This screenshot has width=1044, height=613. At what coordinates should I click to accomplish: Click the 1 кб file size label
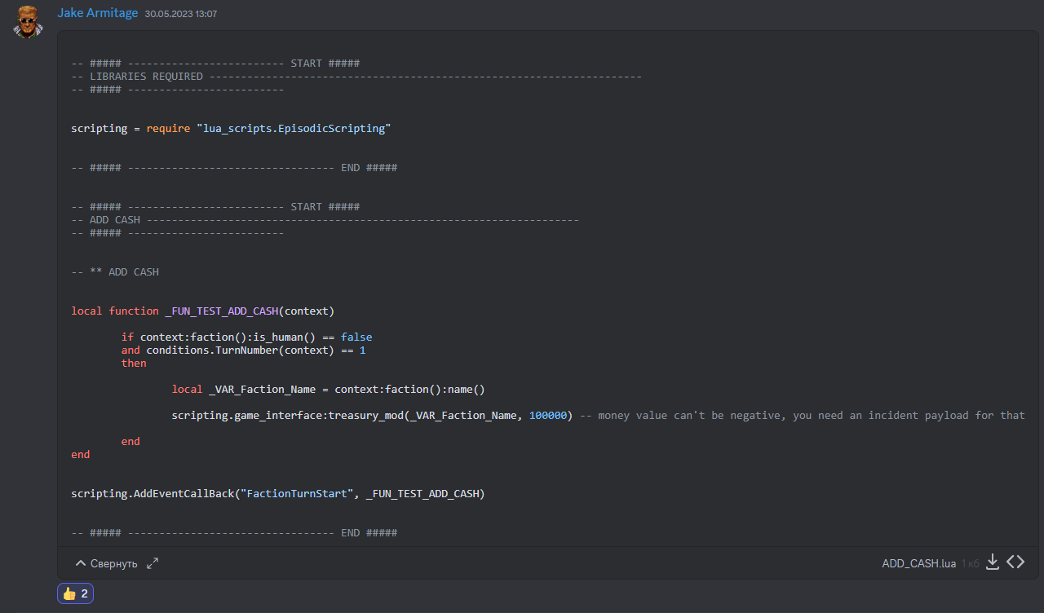[x=970, y=563]
